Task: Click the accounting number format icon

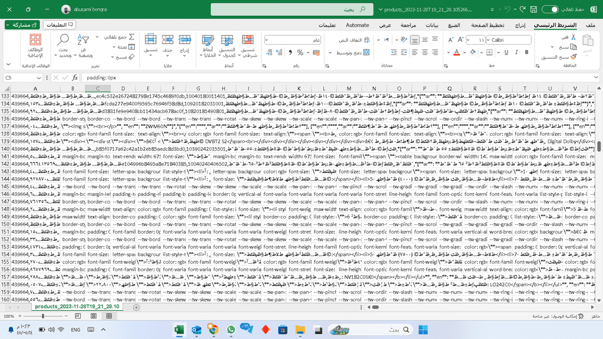Action: tap(316, 52)
